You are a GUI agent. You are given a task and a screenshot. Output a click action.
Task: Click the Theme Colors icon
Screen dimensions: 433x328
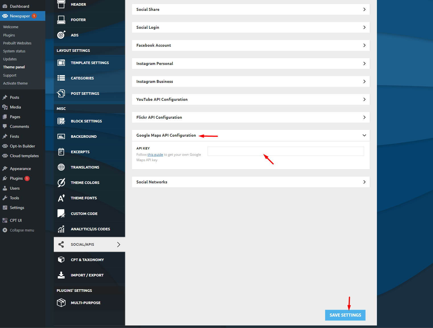[61, 183]
